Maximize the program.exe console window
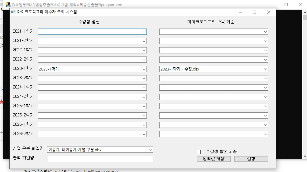 (x=286, y=5)
